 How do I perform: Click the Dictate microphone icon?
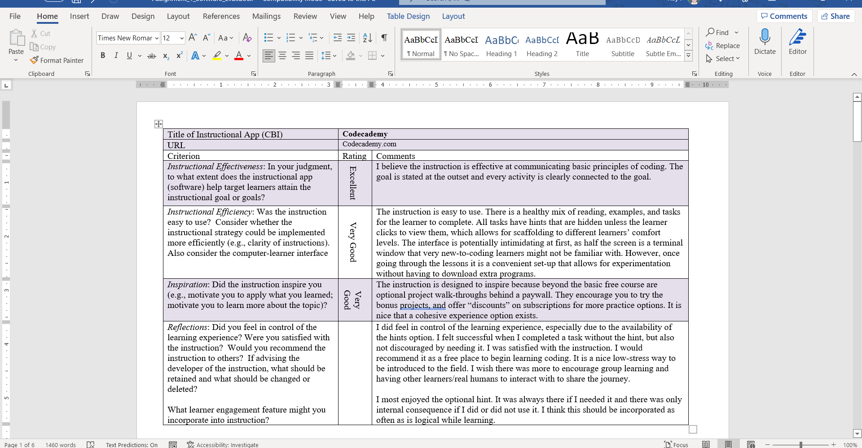coord(765,37)
